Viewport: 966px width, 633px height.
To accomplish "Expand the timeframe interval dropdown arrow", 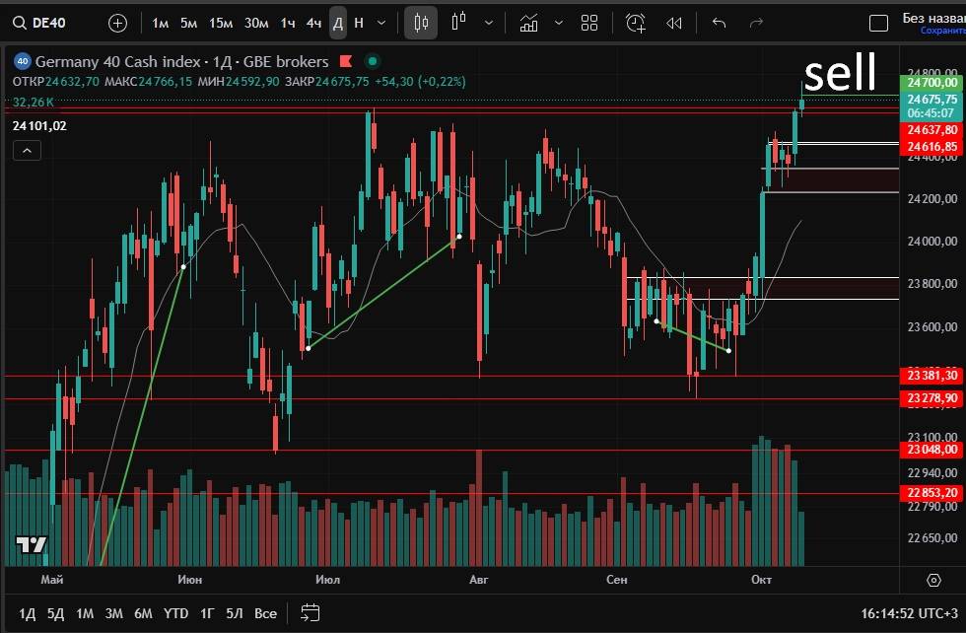I will 381,22.
